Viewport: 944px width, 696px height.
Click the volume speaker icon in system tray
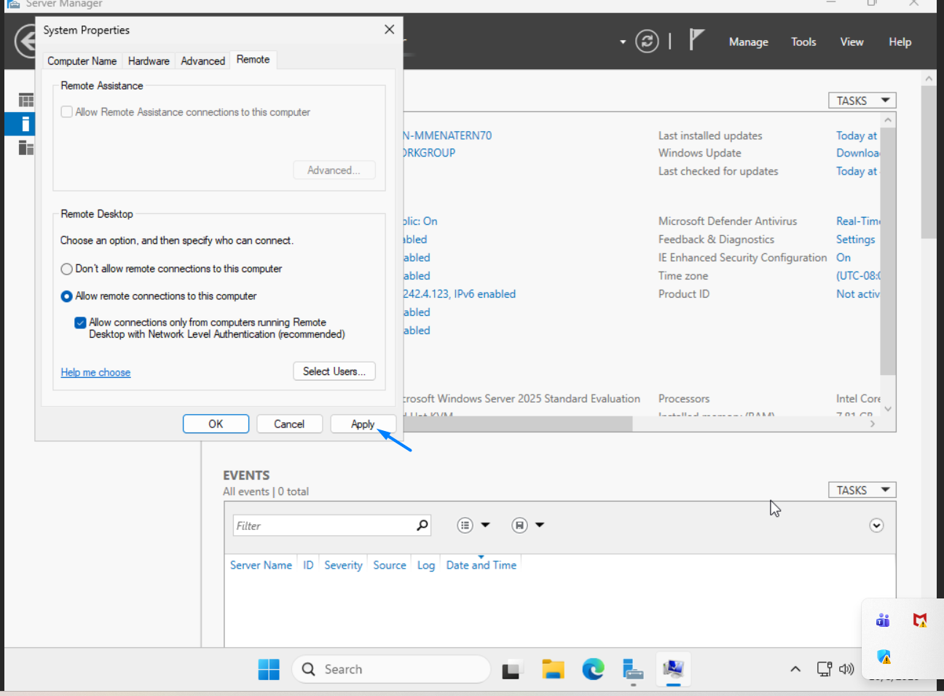point(846,669)
